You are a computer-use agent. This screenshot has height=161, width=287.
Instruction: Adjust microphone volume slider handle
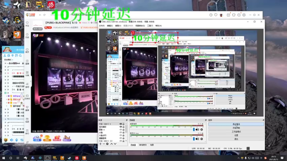194,139
